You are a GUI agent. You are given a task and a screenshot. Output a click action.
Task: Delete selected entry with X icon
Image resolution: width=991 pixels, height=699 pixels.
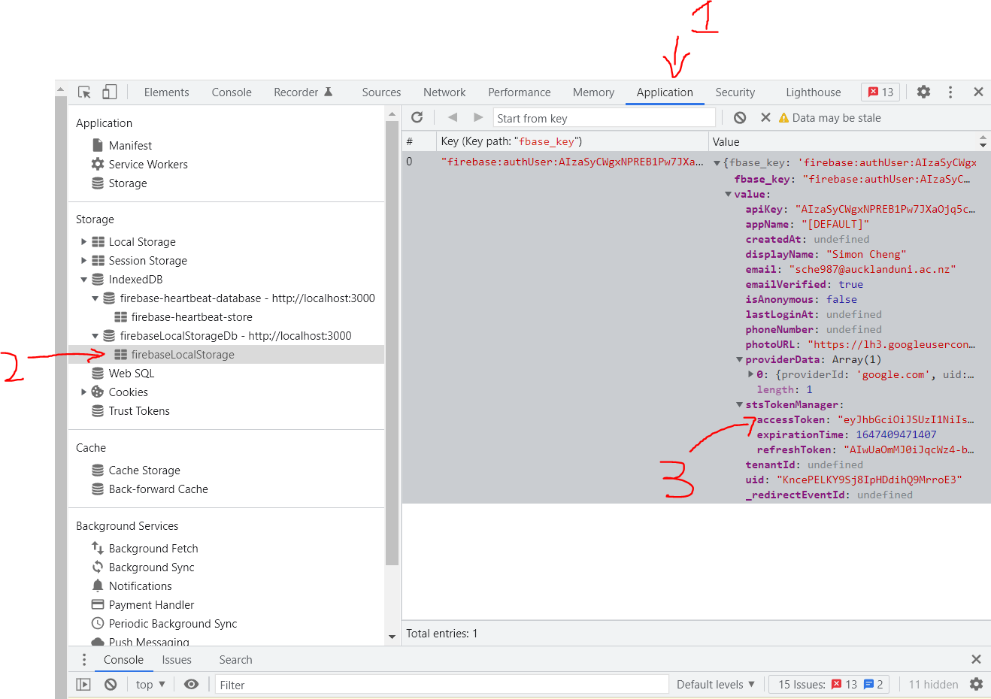[765, 117]
